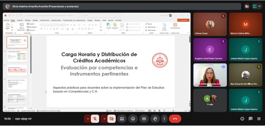Click the '9 más' participants tile

tap(210, 100)
